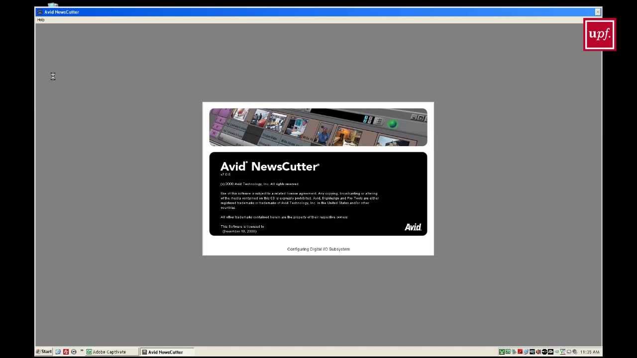637x358 pixels.
Task: Switch to Adobe Captivate taskbar button
Action: [111, 352]
